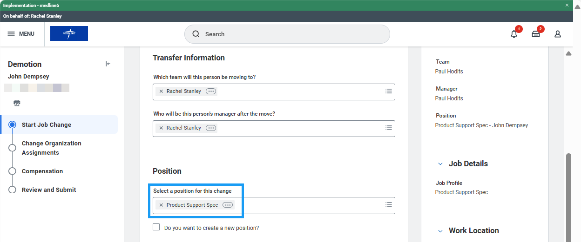The height and width of the screenshot is (242, 581).
Task: Remove Product Support Spec from position field
Action: 161,205
